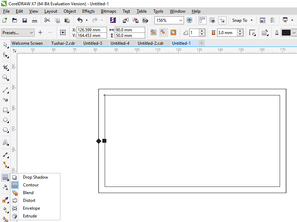Screen dimensions: 297x222
Task: Select the Parallel Dimension tool
Action: (5, 155)
